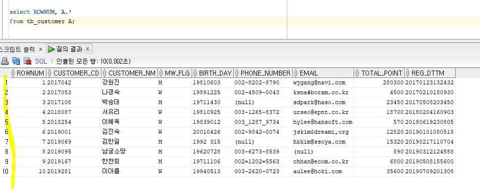The image size is (480, 191).
Task: Switch to the 스크립트 출력 tab
Action: (17, 49)
